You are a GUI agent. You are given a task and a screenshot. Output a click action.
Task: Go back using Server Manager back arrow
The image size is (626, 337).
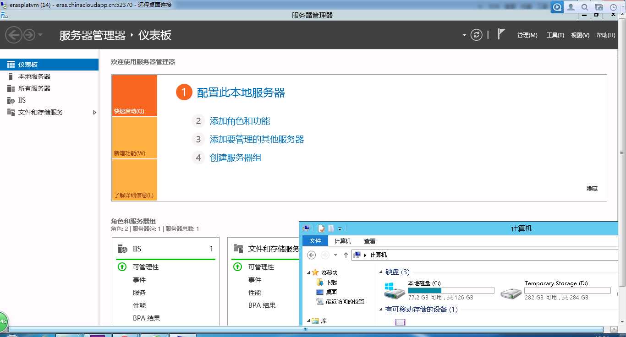pos(14,35)
